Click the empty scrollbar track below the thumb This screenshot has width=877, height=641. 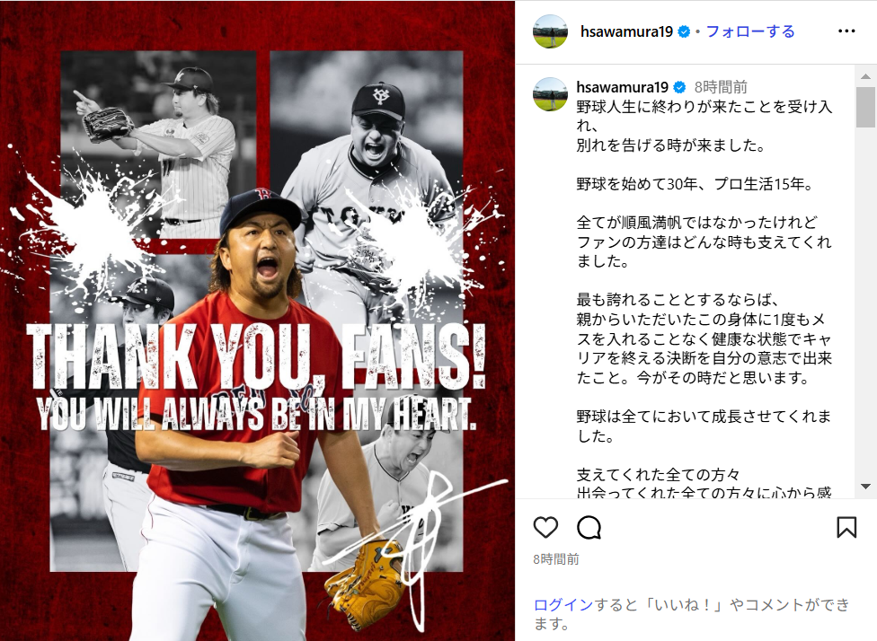865,302
